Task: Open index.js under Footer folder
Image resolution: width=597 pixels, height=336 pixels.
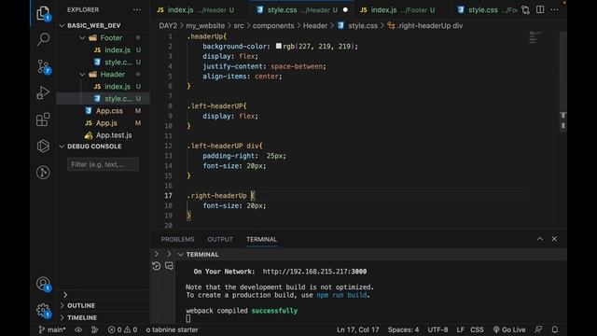Action: 118,49
